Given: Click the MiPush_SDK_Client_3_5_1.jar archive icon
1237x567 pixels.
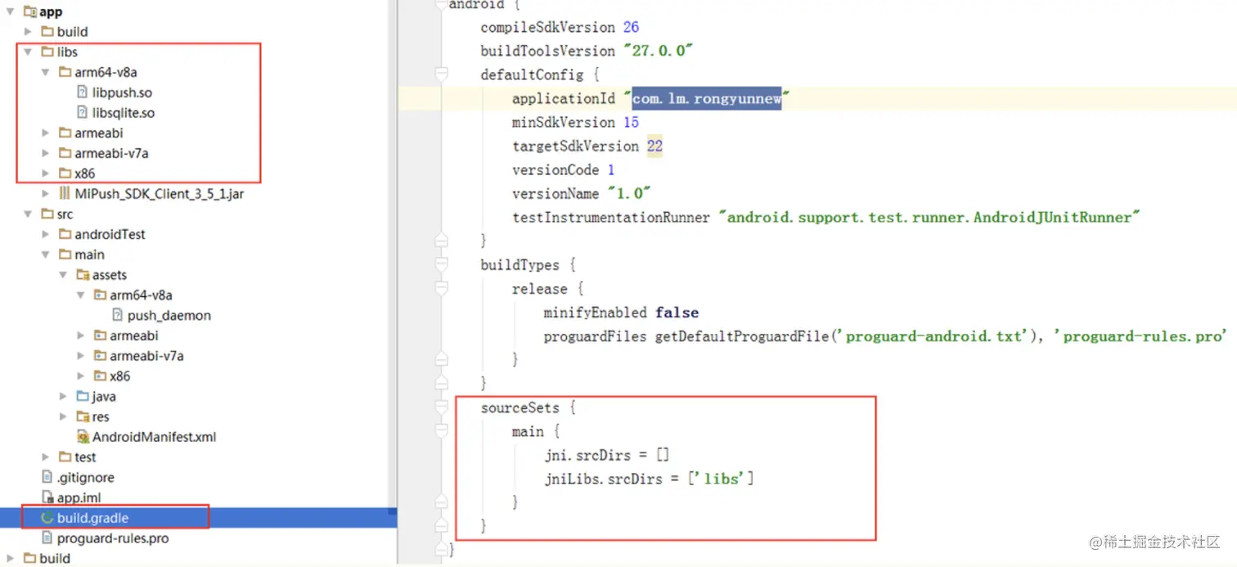Looking at the screenshot, I should 65,194.
